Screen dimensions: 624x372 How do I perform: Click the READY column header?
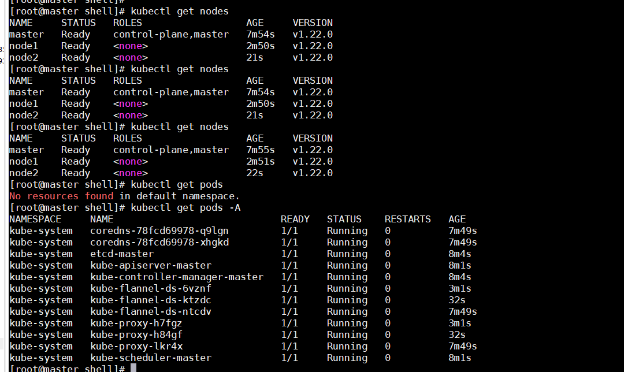click(x=295, y=220)
